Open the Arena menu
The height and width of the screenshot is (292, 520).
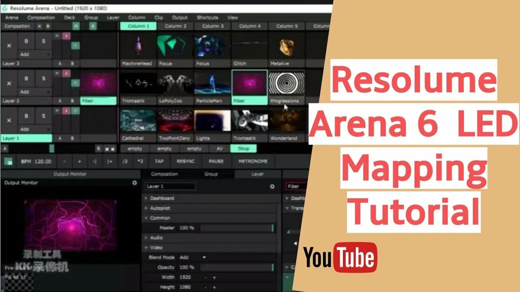point(12,17)
